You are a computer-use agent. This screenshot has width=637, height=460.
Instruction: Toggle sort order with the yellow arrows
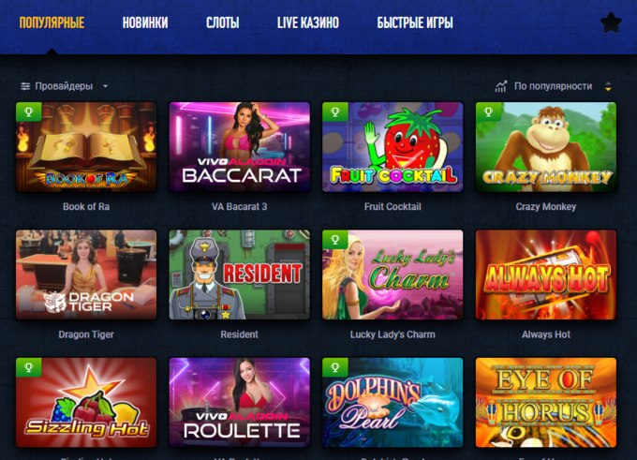click(608, 86)
